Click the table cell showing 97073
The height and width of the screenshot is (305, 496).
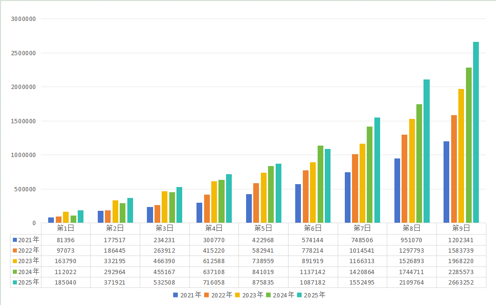[65, 250]
